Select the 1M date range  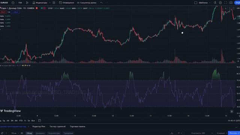pos(8,121)
